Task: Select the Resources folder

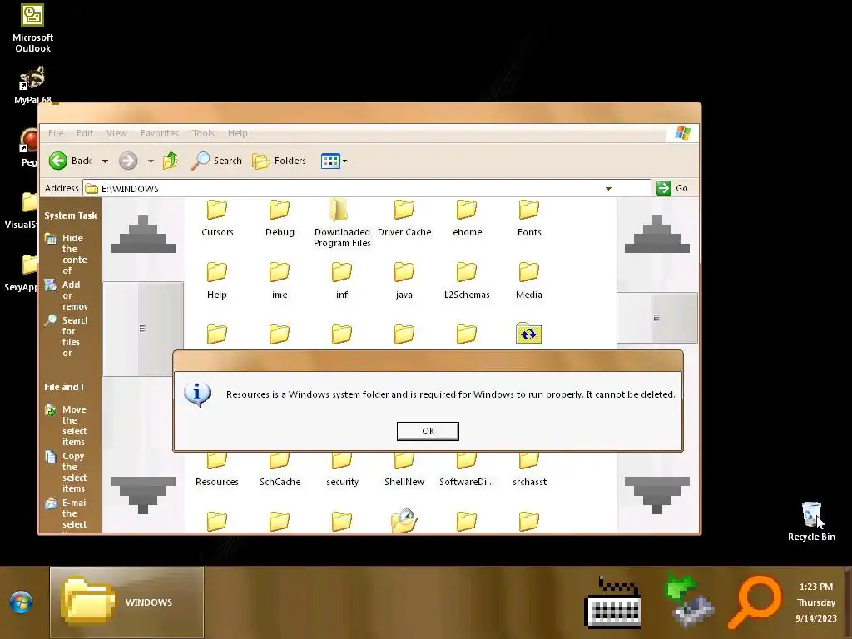Action: (217, 470)
